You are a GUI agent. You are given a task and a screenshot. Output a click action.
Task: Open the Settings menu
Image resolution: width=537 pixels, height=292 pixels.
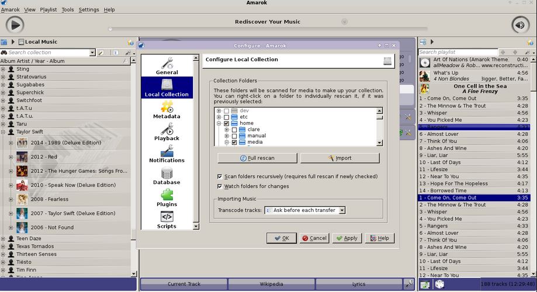[89, 9]
